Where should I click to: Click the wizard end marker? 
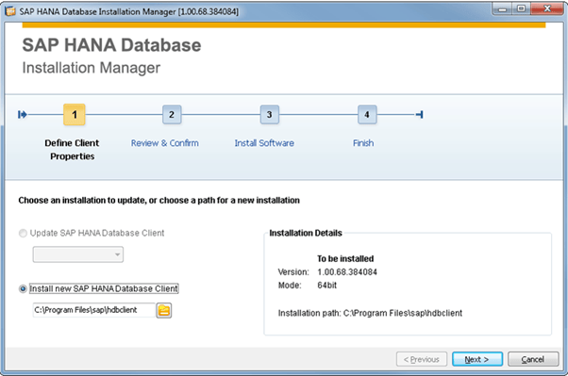[x=420, y=115]
